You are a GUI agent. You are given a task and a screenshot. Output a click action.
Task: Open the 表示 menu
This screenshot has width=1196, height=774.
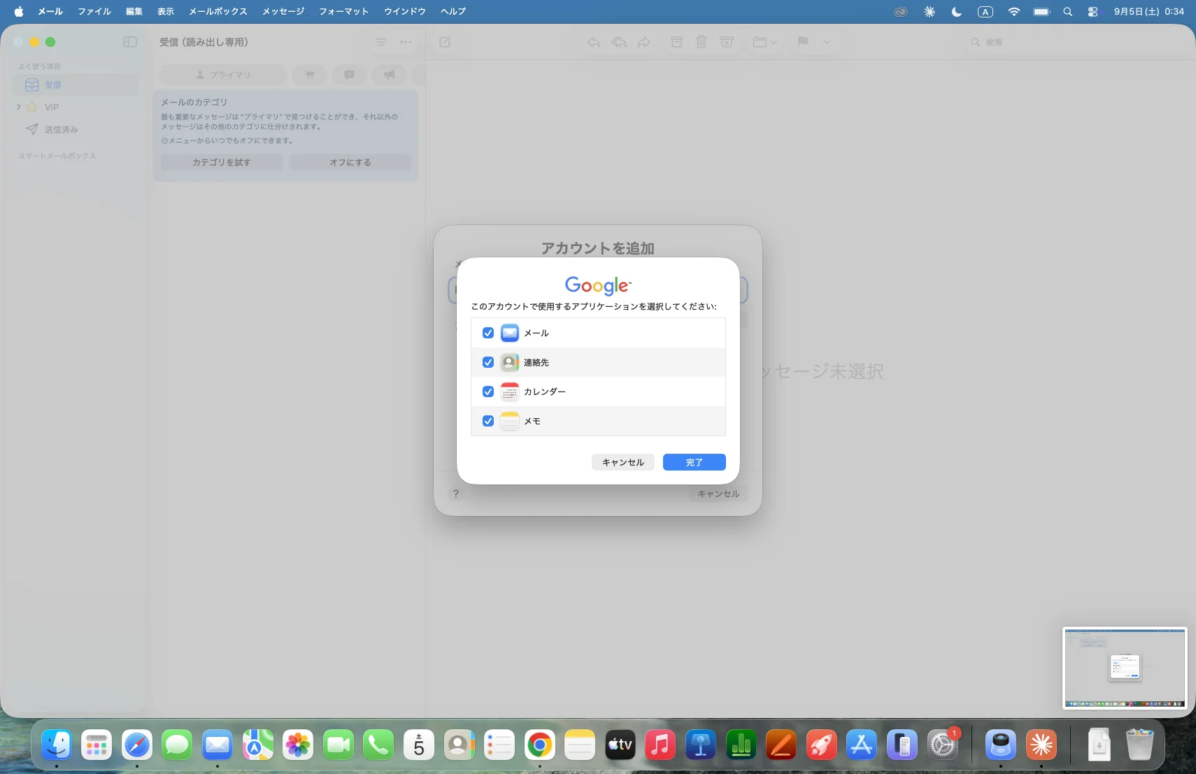tap(166, 11)
